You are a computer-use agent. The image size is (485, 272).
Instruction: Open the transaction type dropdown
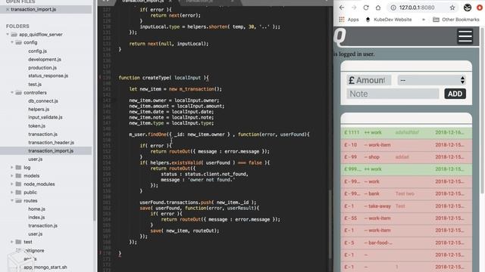point(431,80)
